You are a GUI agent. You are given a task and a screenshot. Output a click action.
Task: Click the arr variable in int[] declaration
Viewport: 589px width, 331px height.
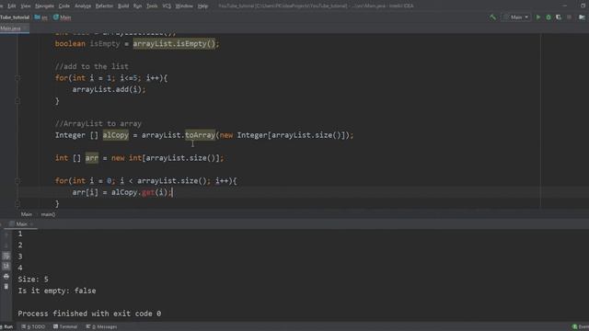pyautogui.click(x=92, y=158)
